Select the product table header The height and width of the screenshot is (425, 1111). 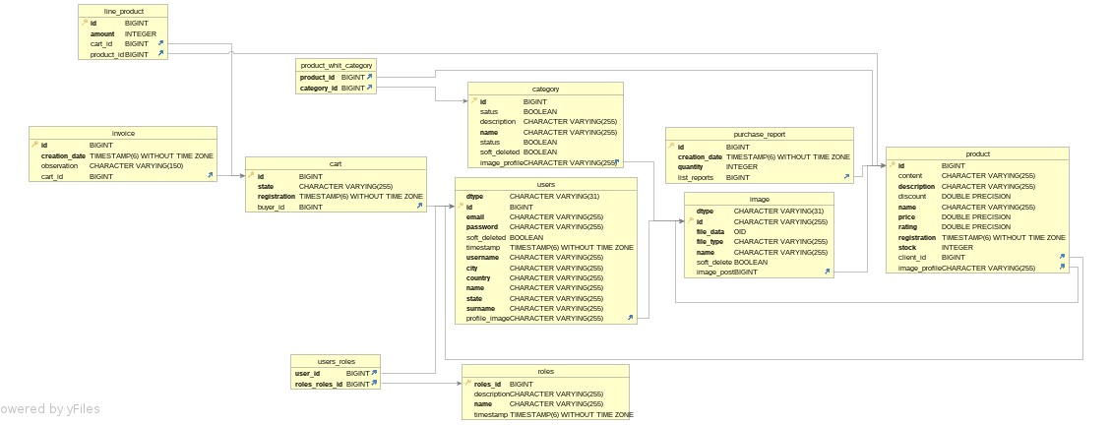978,153
